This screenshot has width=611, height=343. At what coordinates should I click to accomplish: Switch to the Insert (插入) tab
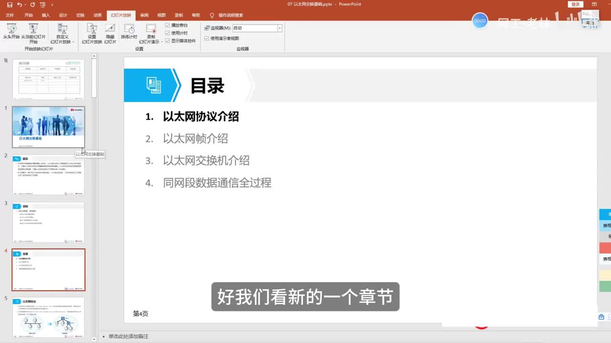pos(46,15)
